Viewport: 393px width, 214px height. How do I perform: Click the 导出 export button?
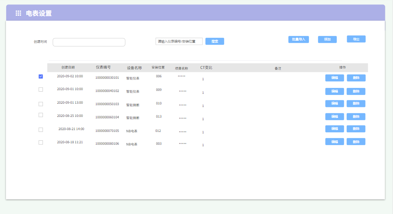click(x=356, y=39)
